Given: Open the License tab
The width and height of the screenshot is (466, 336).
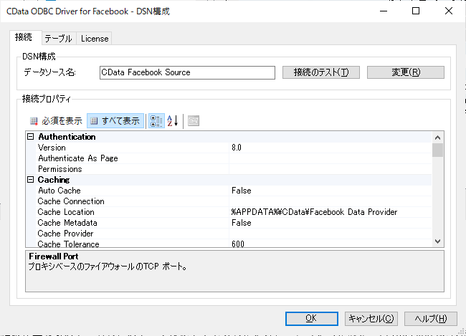Looking at the screenshot, I should pos(94,39).
